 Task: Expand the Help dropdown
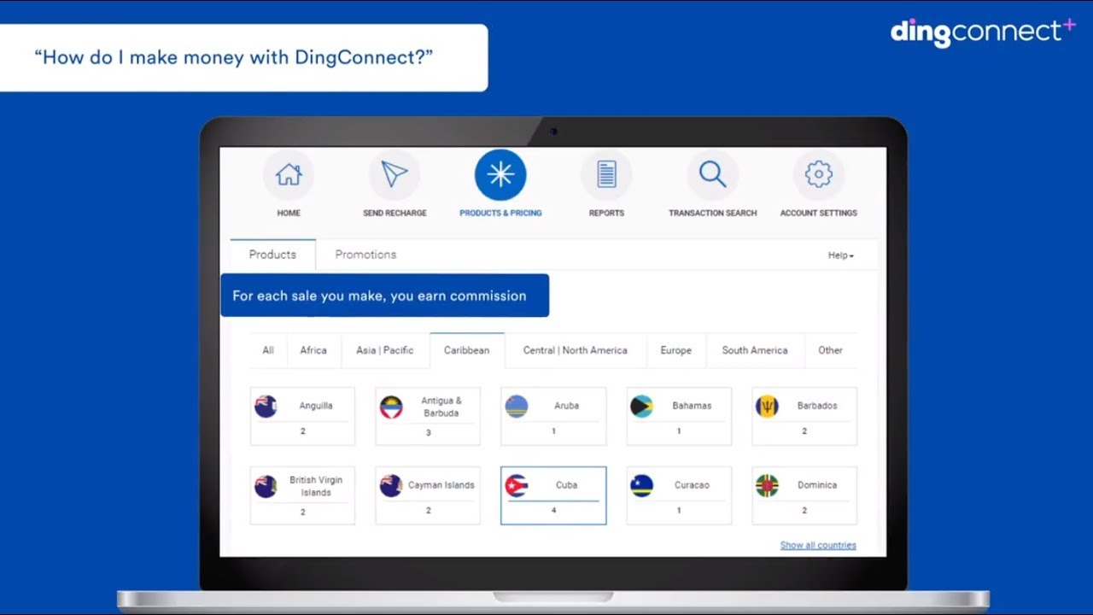tap(840, 255)
